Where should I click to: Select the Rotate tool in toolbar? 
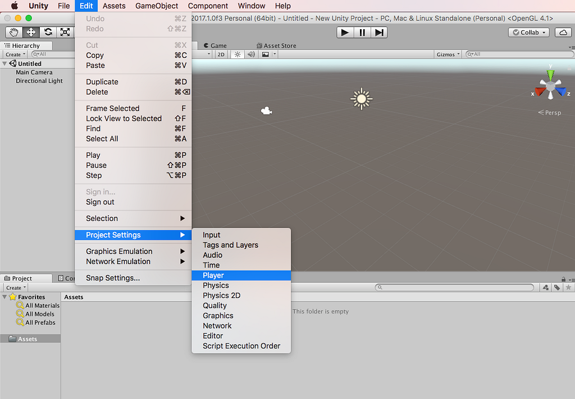point(48,32)
